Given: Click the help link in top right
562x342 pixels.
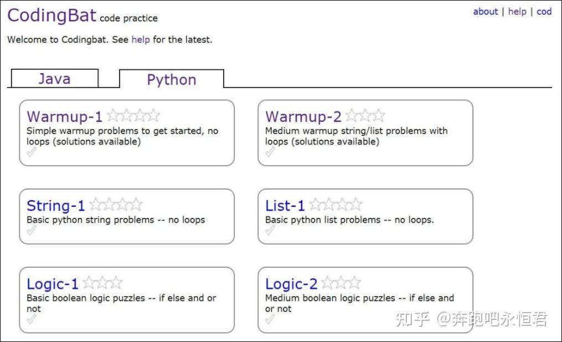Looking at the screenshot, I should (517, 12).
